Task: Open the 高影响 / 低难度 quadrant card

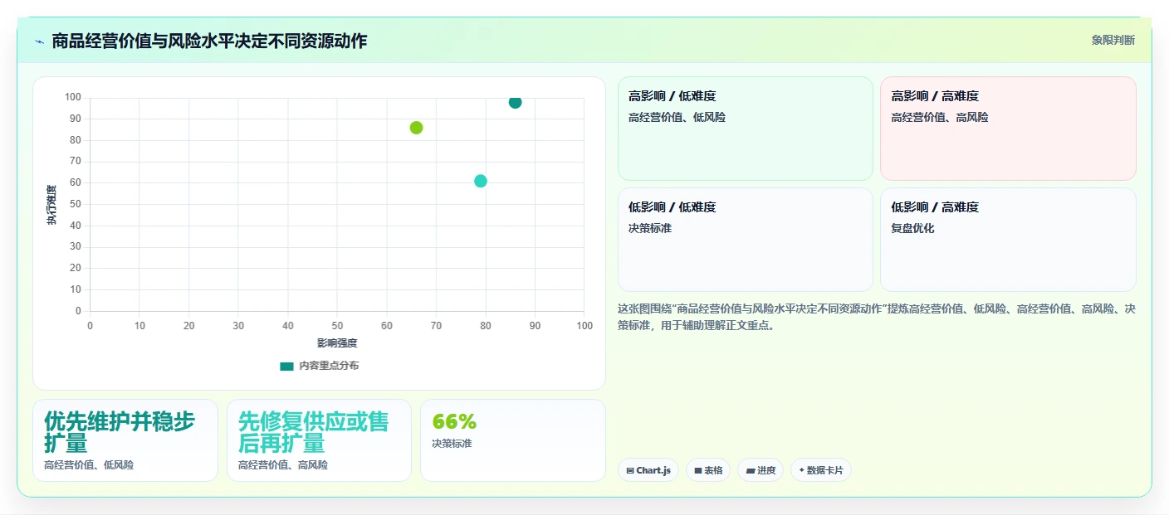Action: [x=745, y=129]
